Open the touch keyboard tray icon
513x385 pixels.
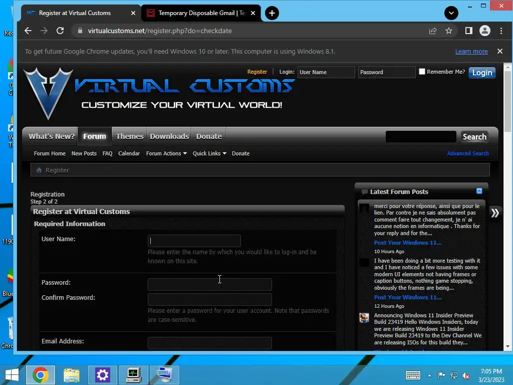click(413, 375)
